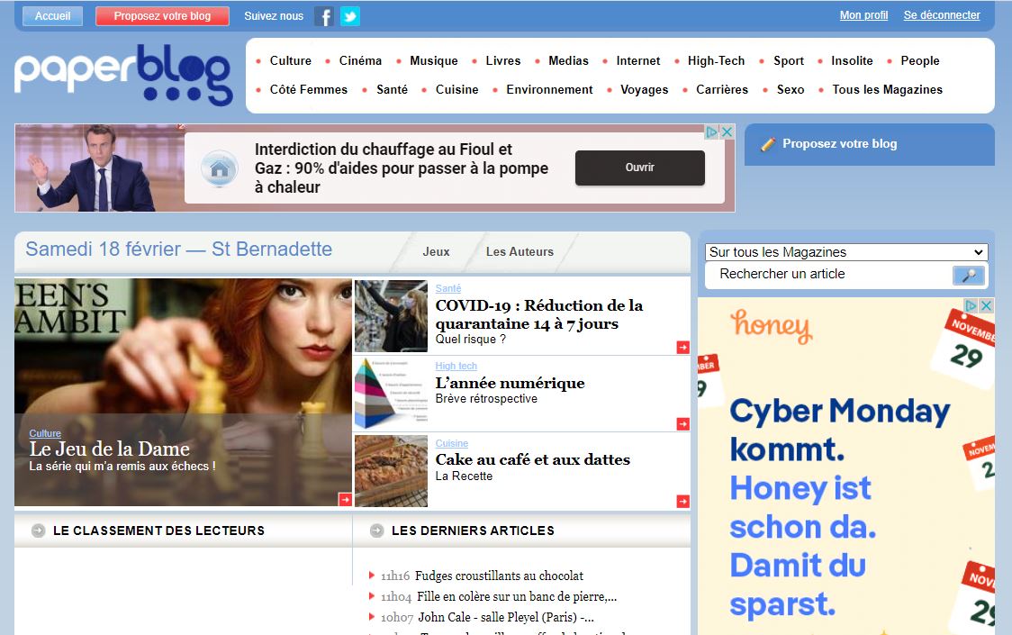Dismiss the Honey Cyber Monday ad
The height and width of the screenshot is (635, 1012).
point(986,304)
